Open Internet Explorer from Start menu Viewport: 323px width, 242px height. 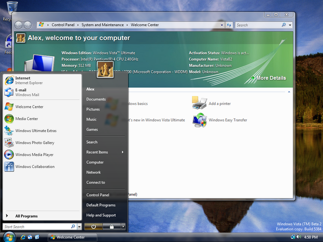pyautogui.click(x=42, y=81)
